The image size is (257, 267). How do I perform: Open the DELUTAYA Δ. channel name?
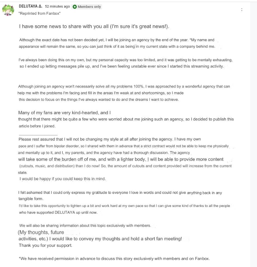30,6
